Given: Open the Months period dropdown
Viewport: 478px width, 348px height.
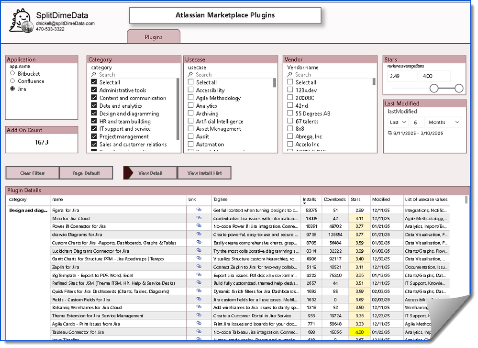Looking at the screenshot, I should click(x=444, y=123).
